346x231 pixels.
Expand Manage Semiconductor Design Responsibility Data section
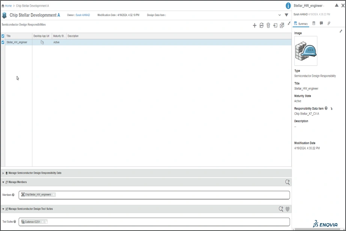tap(3, 173)
